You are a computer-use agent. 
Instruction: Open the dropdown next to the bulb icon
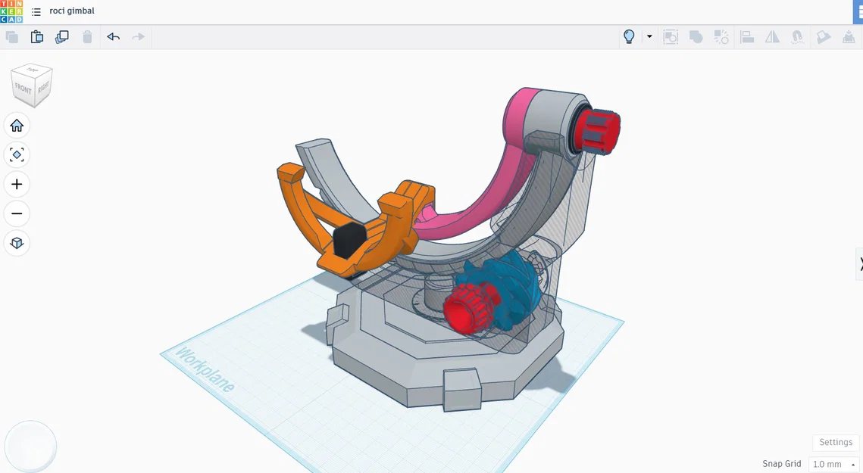(649, 36)
